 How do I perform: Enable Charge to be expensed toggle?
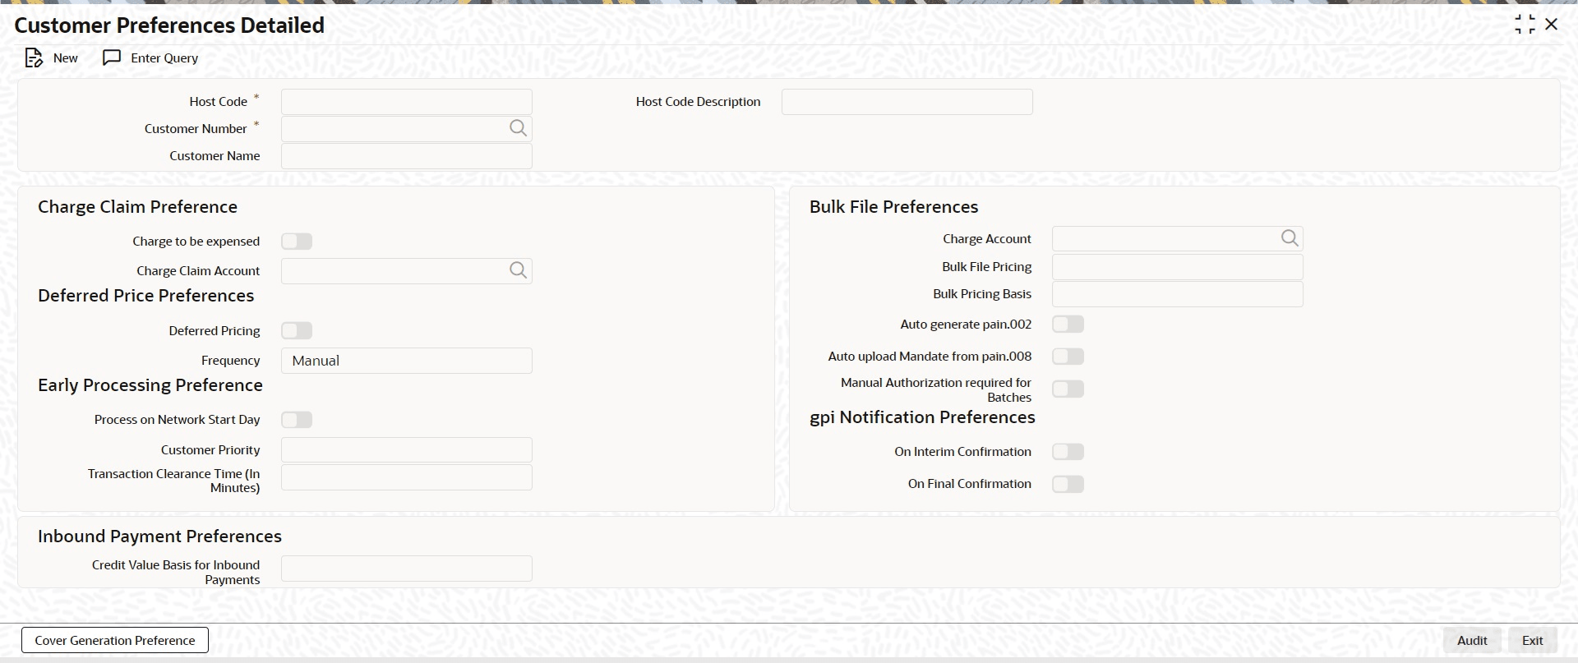click(x=297, y=242)
